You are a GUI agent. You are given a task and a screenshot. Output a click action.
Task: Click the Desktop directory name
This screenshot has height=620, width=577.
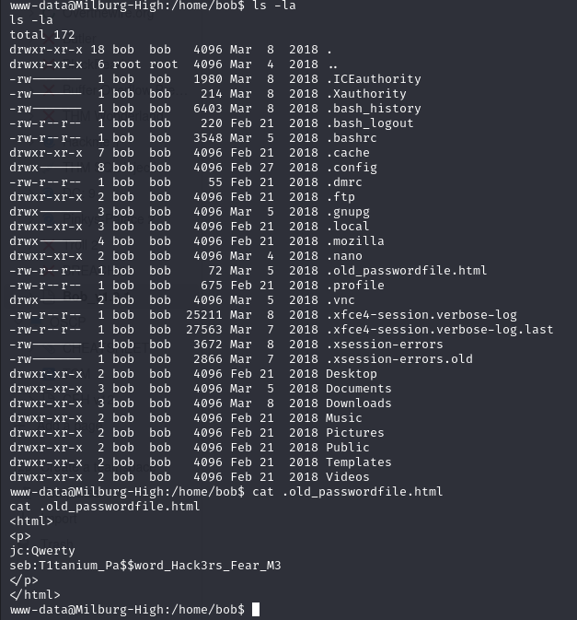pos(351,374)
